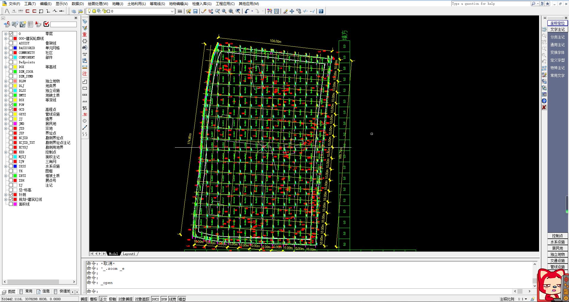Click the zoom window magnifier icon
This screenshot has width=569, height=302.
pyautogui.click(x=224, y=11)
